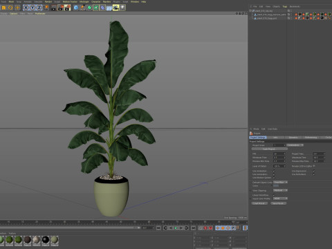
Task: Toggle the Use Animation checkbox
Action: [x=274, y=171]
